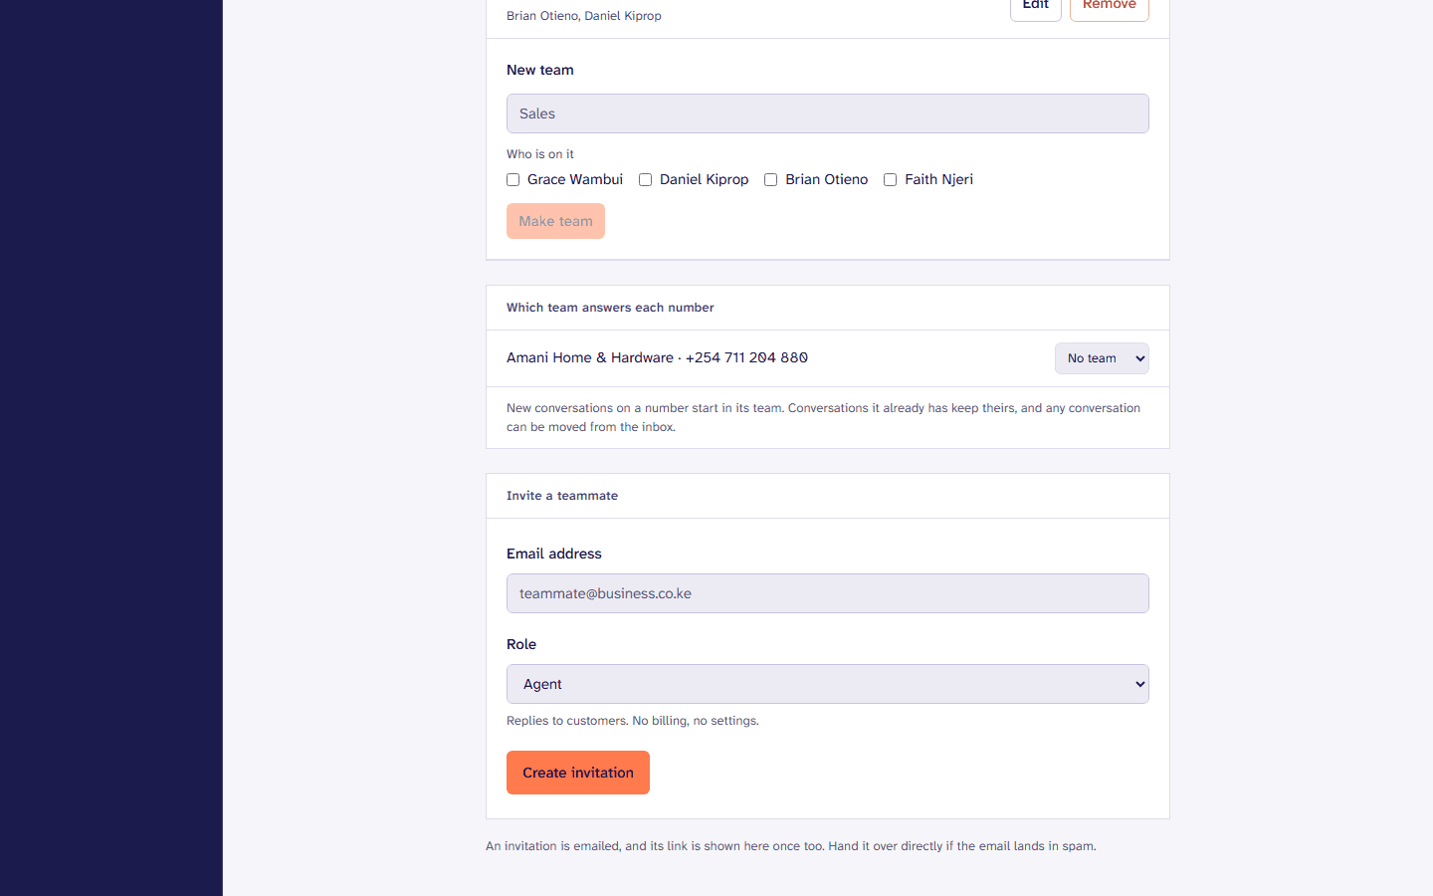Image resolution: width=1433 pixels, height=896 pixels.
Task: Add Faith Njeri via her checkbox
Action: [890, 180]
